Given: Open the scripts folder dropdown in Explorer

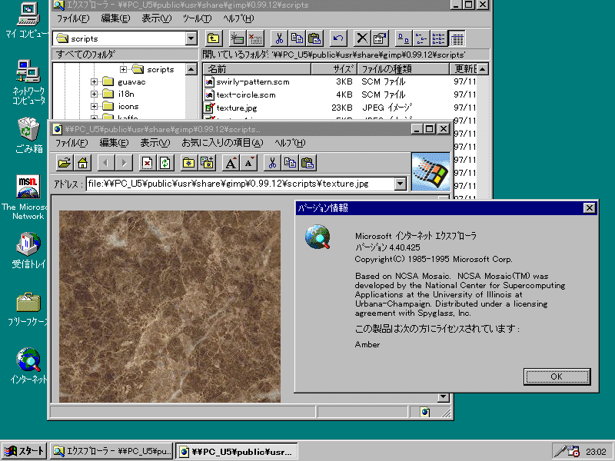Looking at the screenshot, I should pos(191,38).
